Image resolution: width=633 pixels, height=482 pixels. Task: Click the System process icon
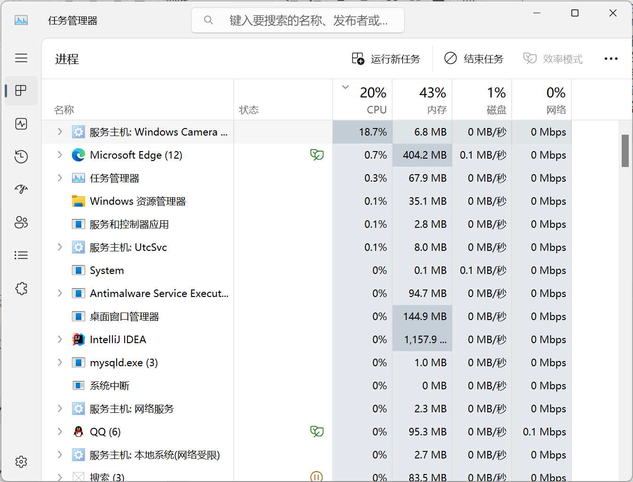pos(79,270)
